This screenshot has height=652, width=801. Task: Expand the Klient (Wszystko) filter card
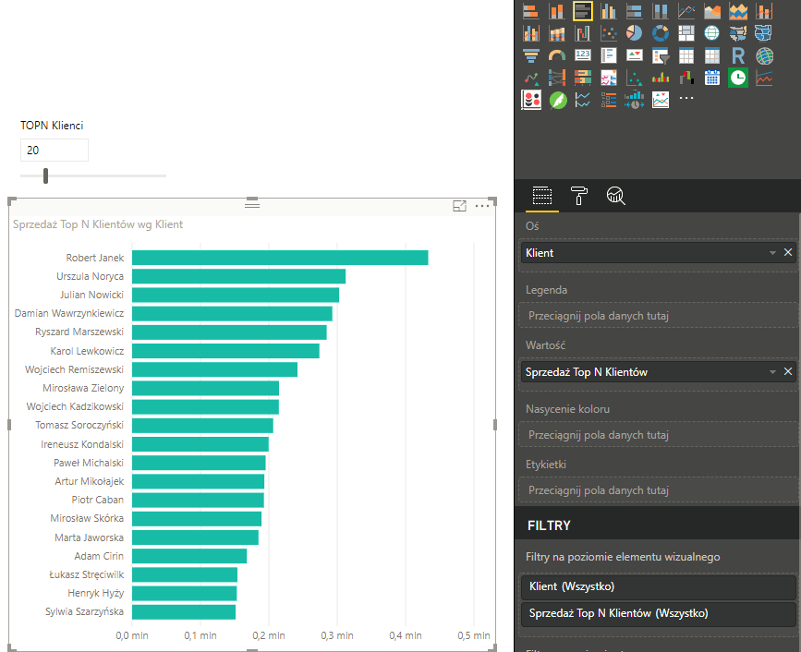click(656, 586)
